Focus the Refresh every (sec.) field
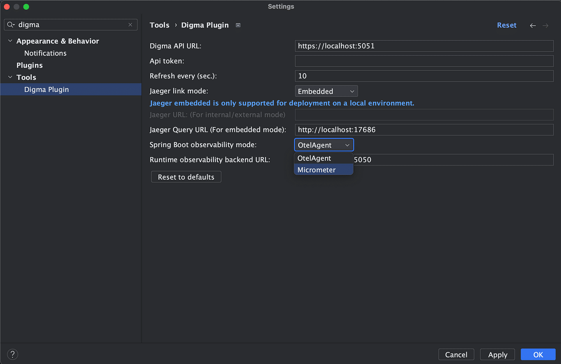Image resolution: width=561 pixels, height=364 pixels. (424, 76)
